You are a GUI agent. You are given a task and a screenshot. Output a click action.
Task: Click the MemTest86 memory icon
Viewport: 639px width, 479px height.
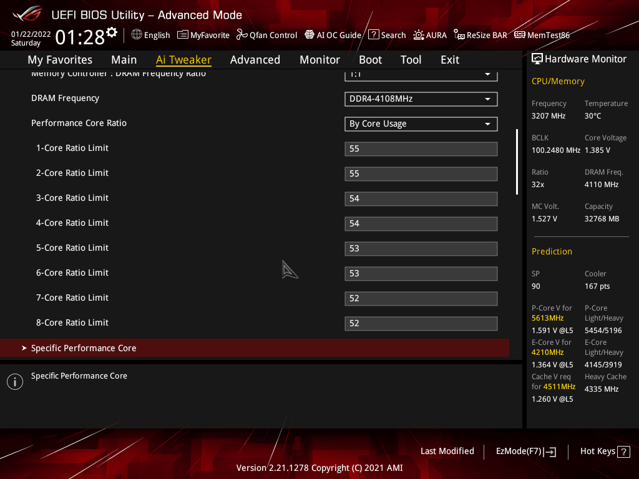(x=520, y=35)
